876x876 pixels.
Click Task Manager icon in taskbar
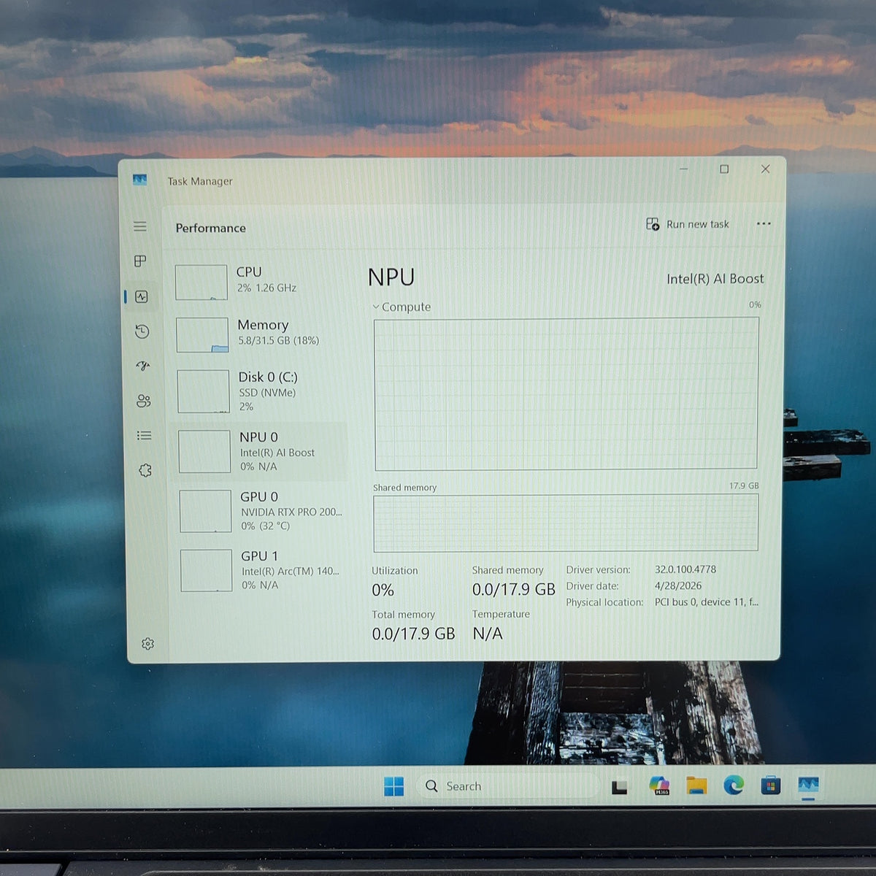click(x=808, y=785)
